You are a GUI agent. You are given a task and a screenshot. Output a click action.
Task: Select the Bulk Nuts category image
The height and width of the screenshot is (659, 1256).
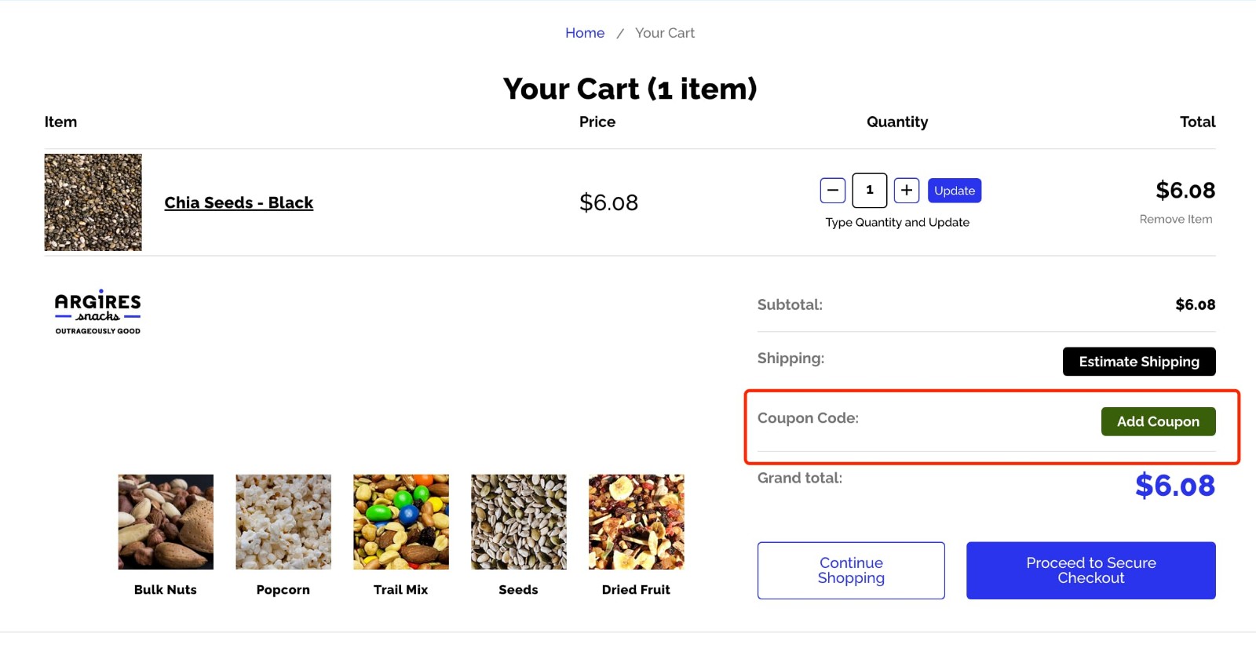(x=165, y=521)
